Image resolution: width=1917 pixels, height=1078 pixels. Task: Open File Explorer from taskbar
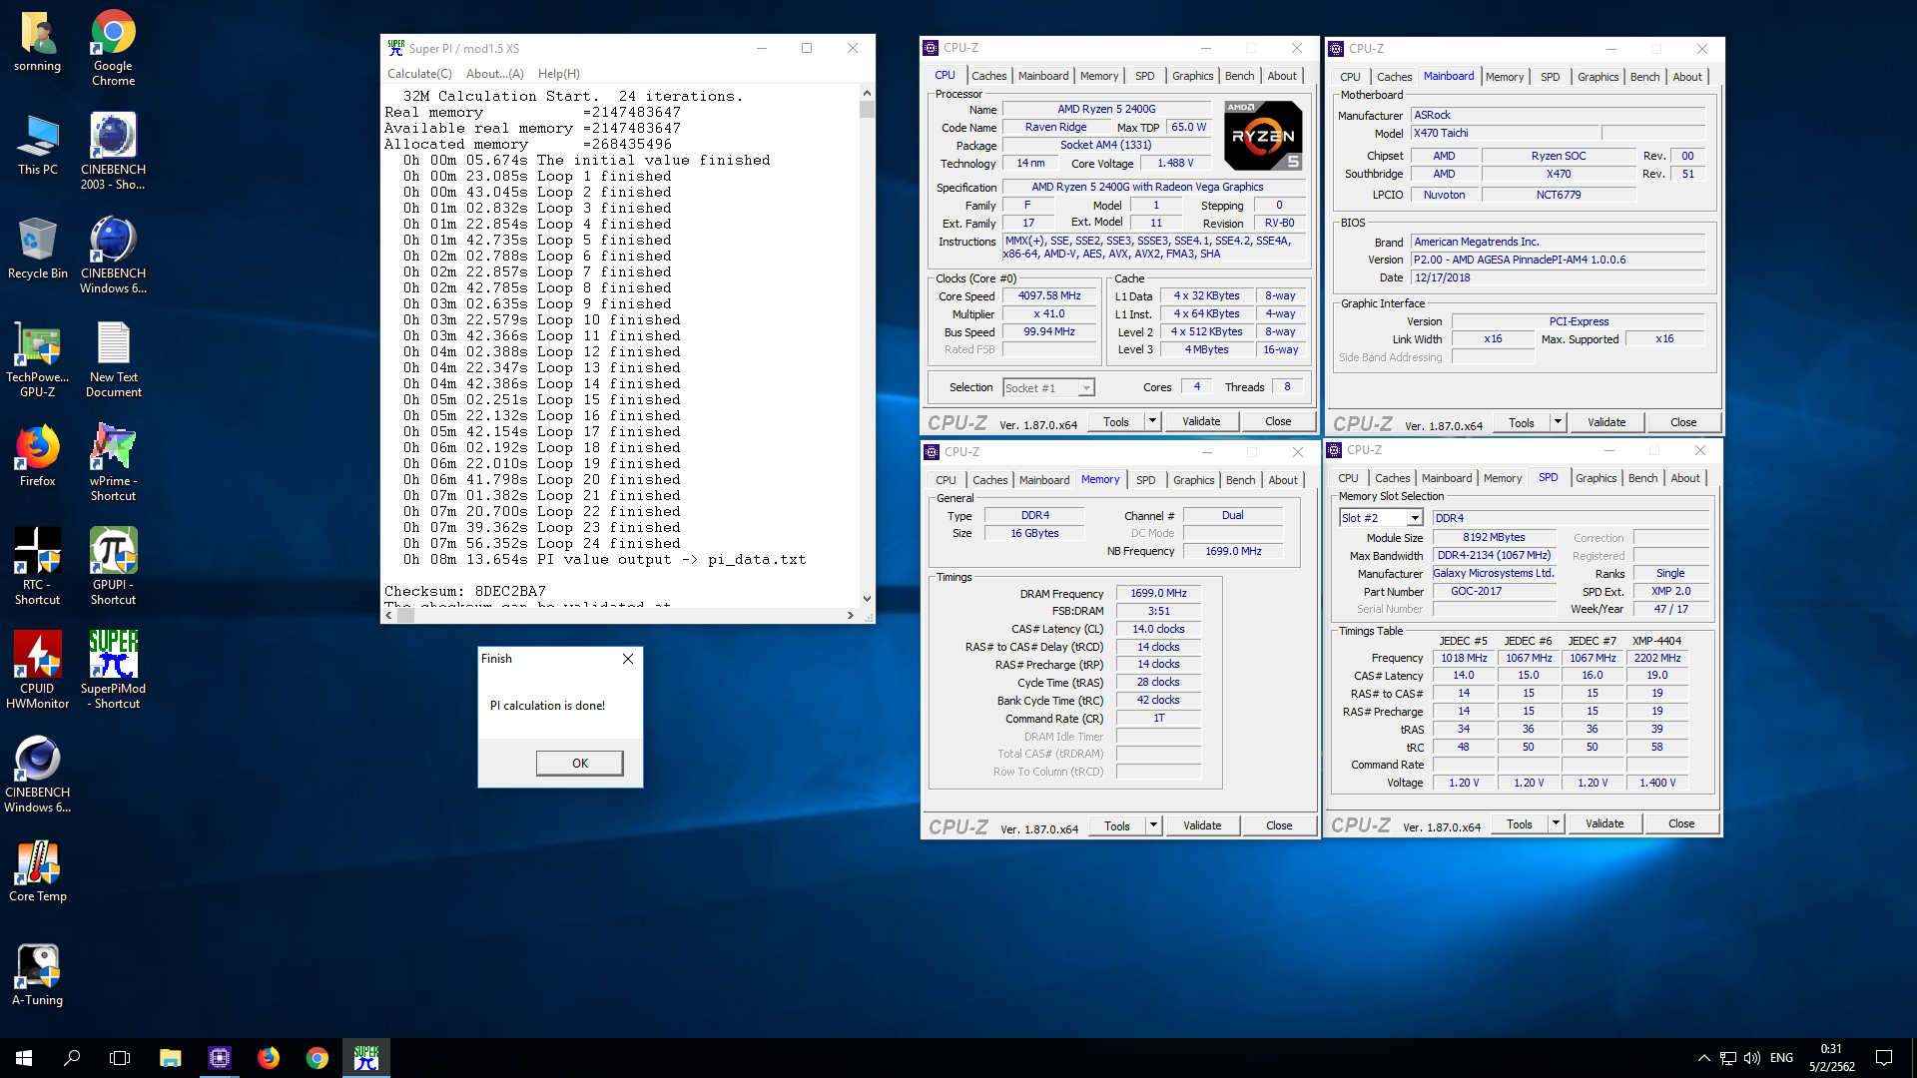(170, 1058)
